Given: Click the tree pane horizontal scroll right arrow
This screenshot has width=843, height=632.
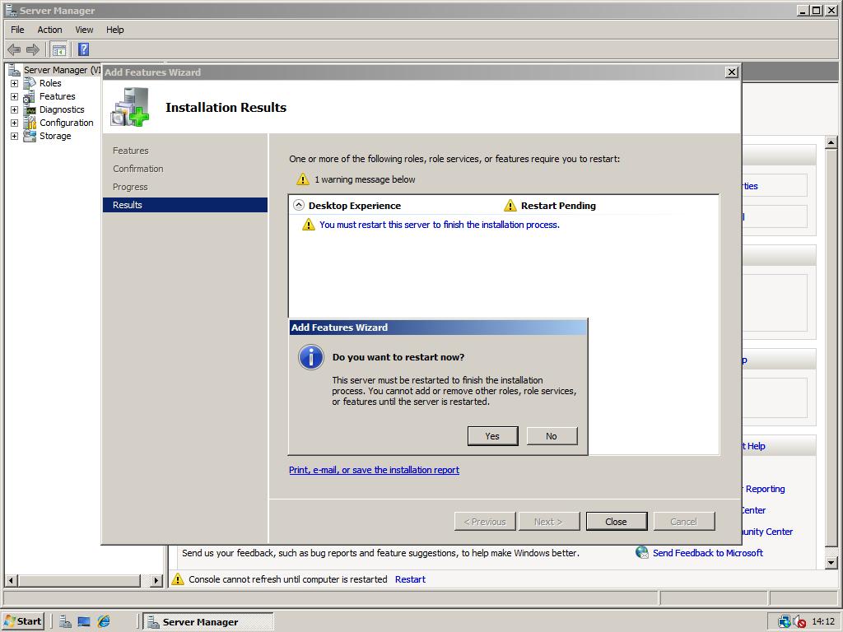Looking at the screenshot, I should pos(156,580).
